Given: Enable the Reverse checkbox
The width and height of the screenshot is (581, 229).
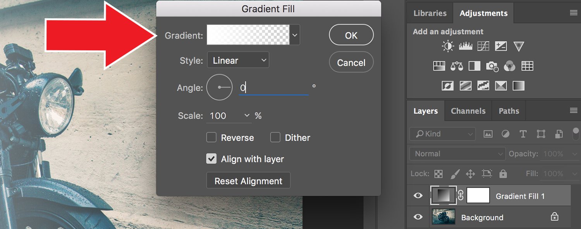Looking at the screenshot, I should pyautogui.click(x=211, y=137).
